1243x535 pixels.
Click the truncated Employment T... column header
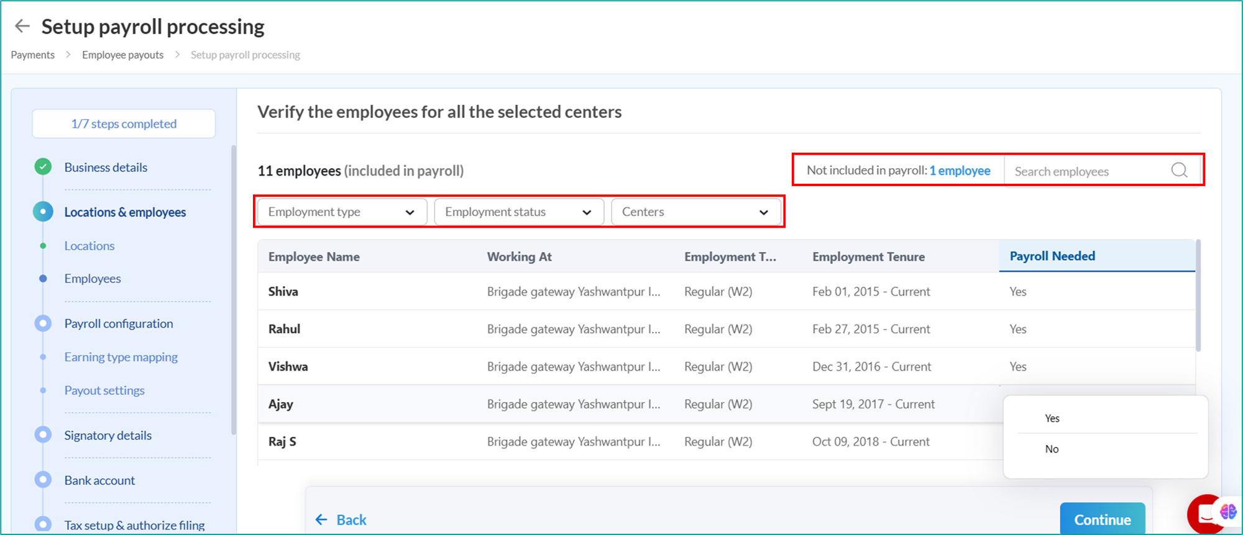(730, 256)
